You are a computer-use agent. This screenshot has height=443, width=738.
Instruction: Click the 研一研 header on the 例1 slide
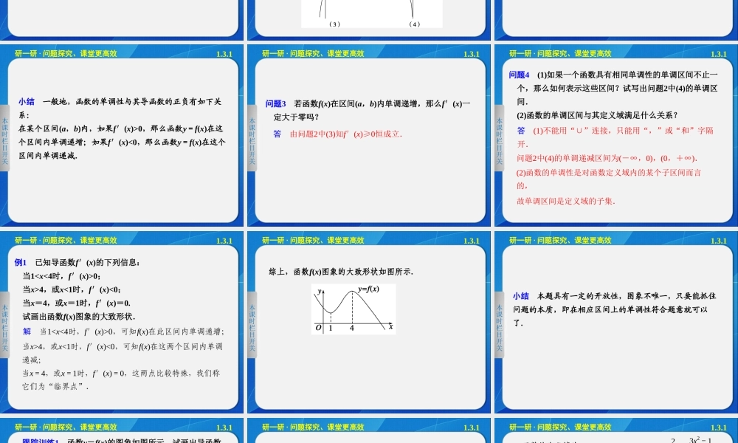66,241
